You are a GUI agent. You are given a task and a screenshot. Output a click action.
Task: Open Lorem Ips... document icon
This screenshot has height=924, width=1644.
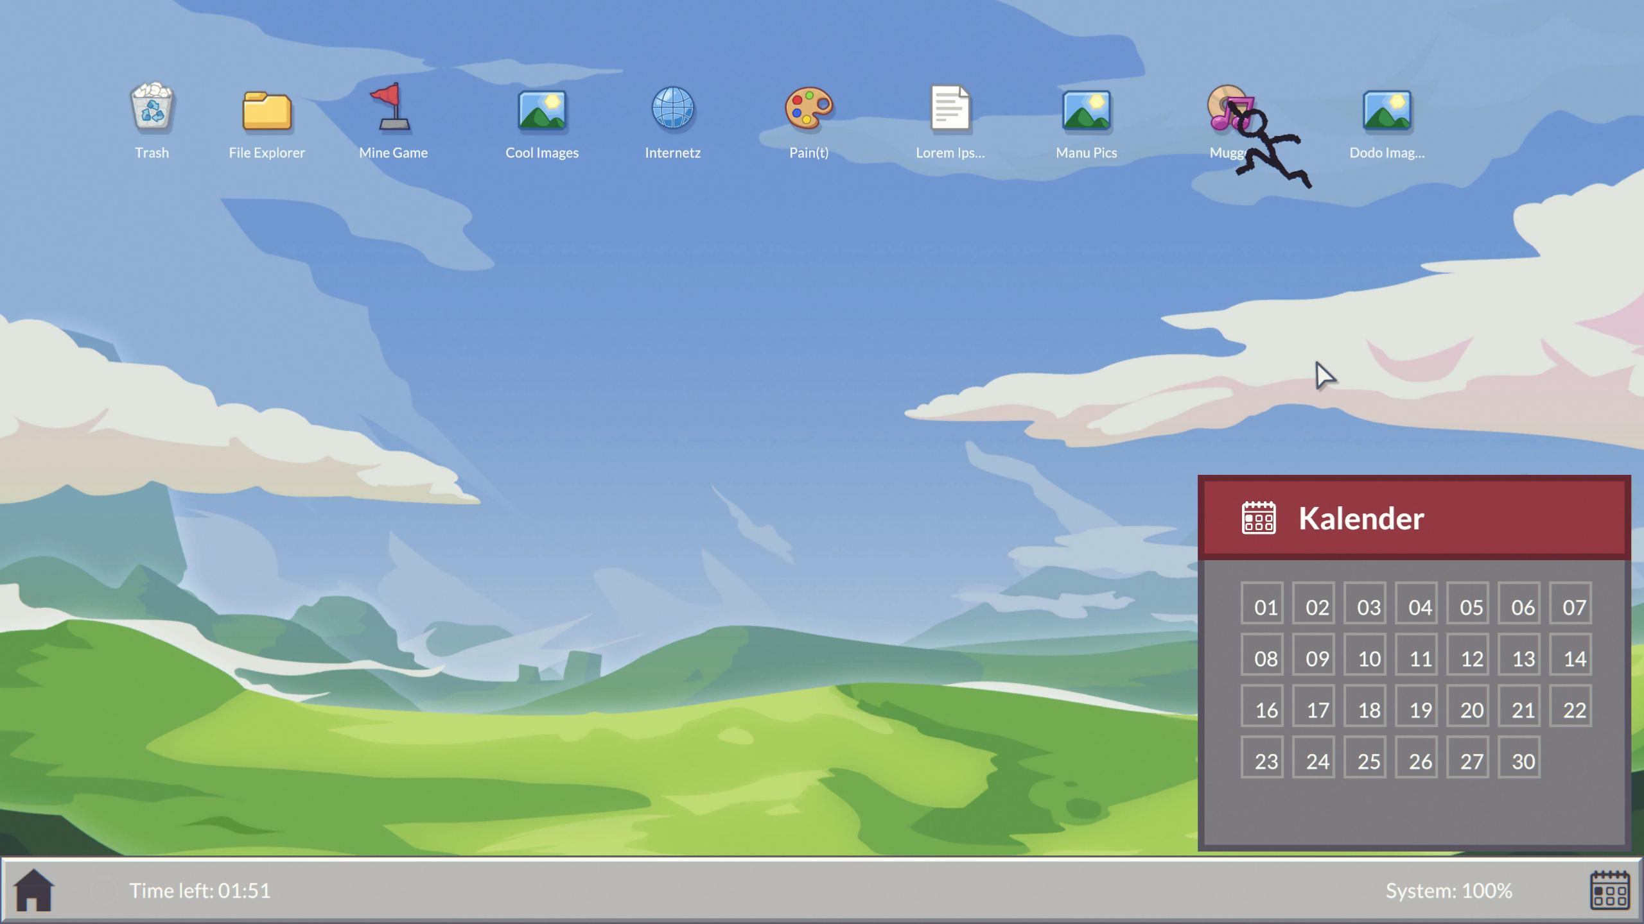[950, 109]
